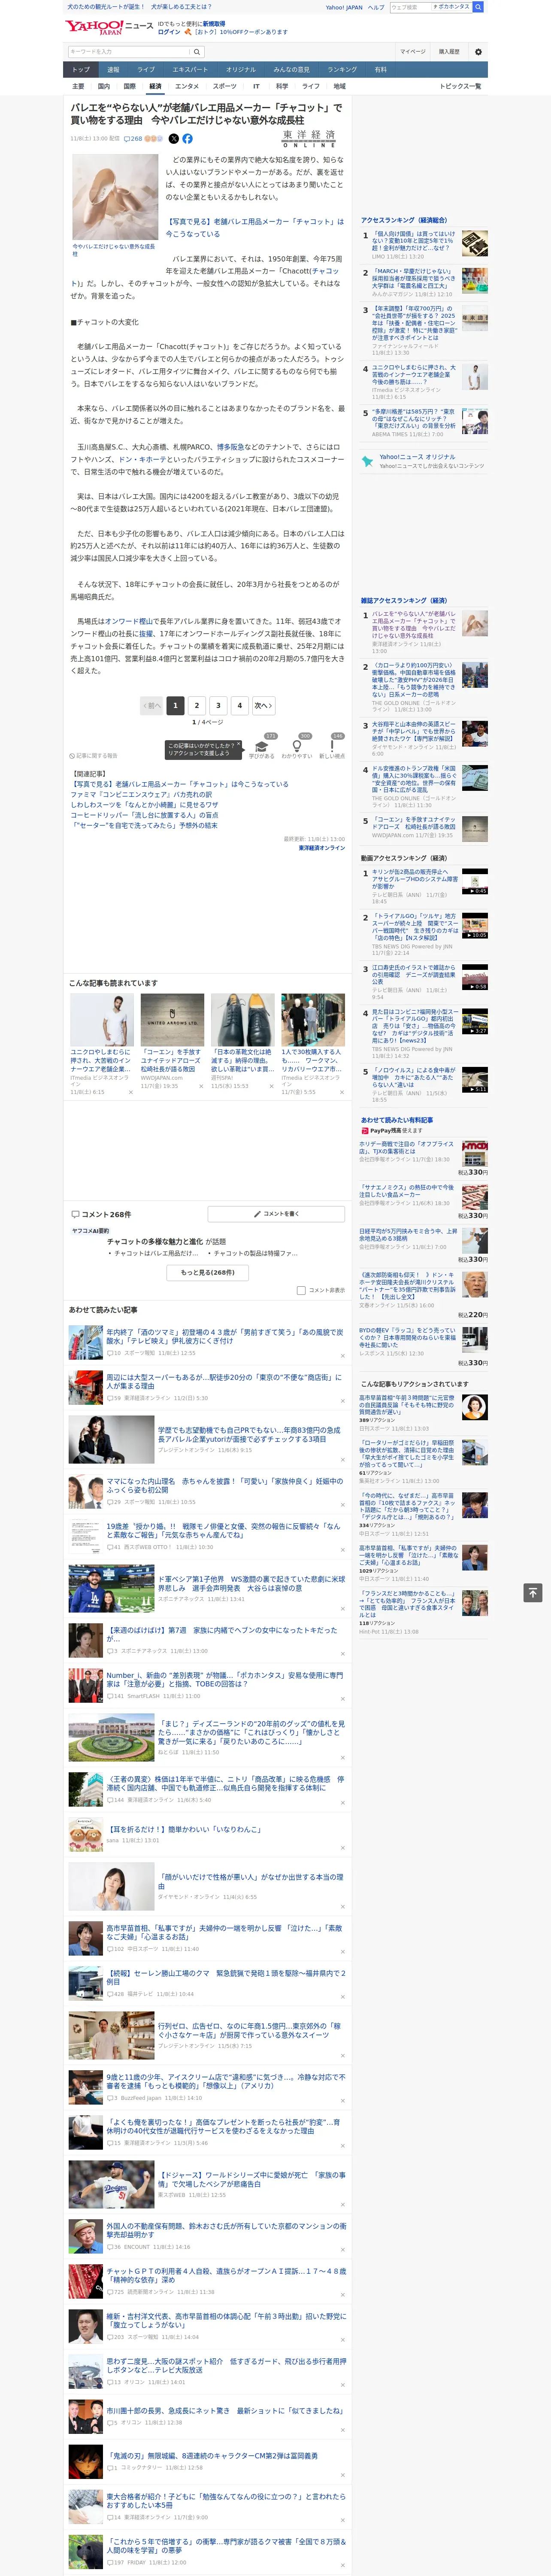Share article on Facebook icon

pos(187,139)
